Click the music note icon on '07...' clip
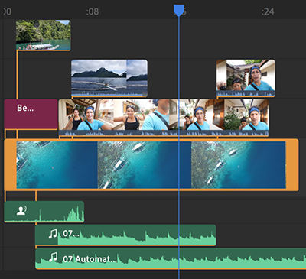306x279 pixels. pos(53,234)
